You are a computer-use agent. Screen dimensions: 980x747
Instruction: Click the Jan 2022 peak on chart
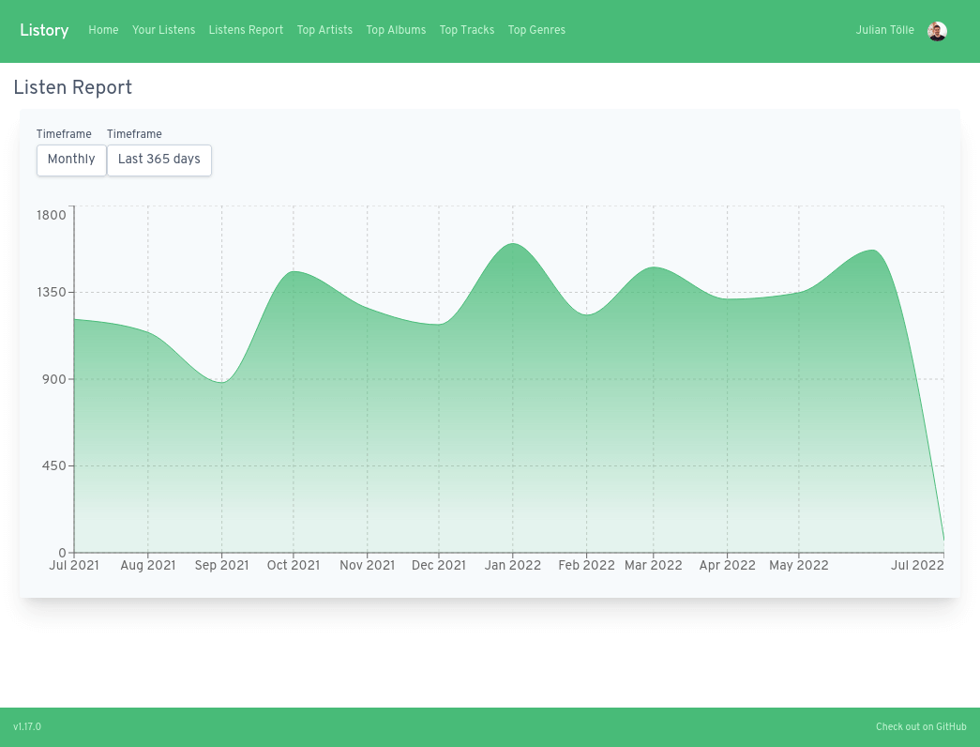tap(512, 244)
